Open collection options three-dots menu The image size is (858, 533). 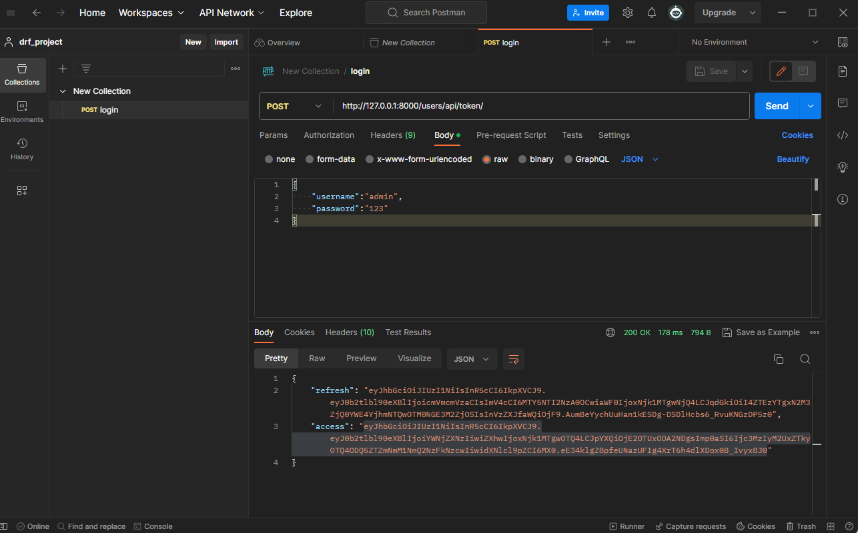pyautogui.click(x=236, y=69)
